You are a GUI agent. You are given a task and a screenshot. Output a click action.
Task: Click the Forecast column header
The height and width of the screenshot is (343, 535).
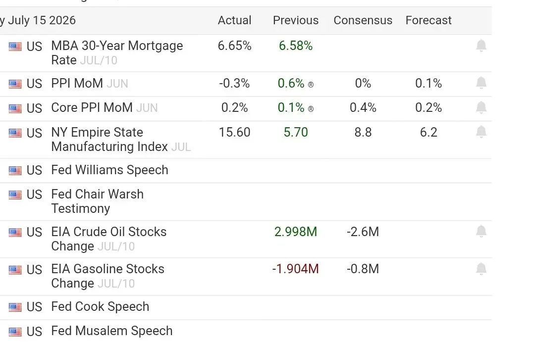(428, 20)
